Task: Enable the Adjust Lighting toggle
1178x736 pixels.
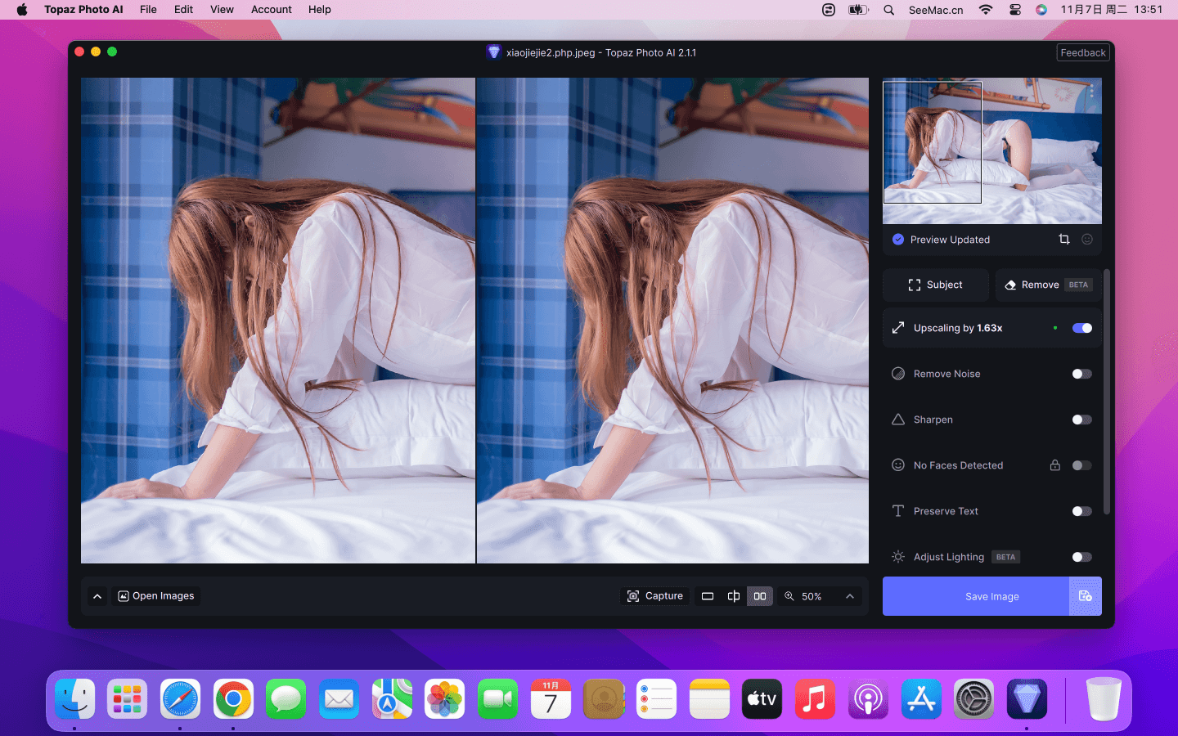Action: pyautogui.click(x=1081, y=557)
